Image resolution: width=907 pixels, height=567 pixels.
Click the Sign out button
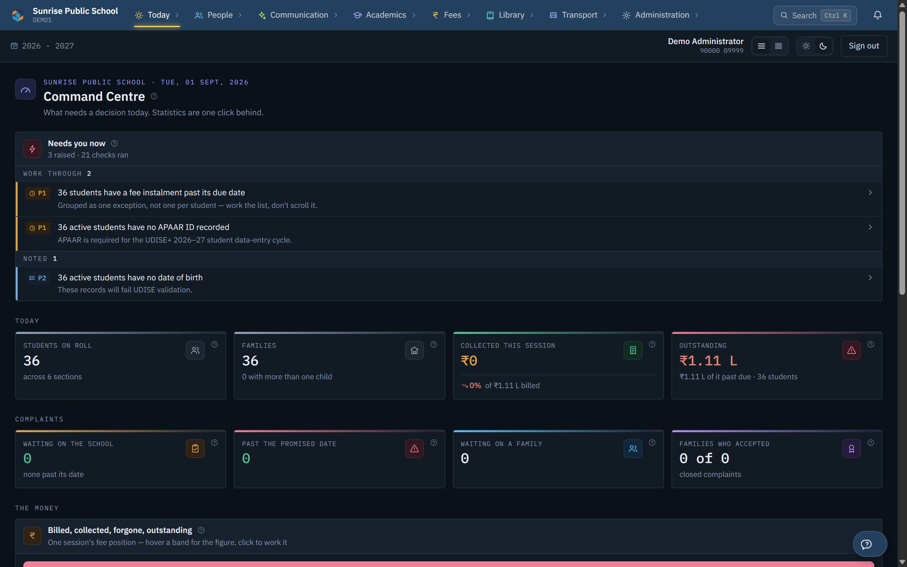pyautogui.click(x=864, y=46)
